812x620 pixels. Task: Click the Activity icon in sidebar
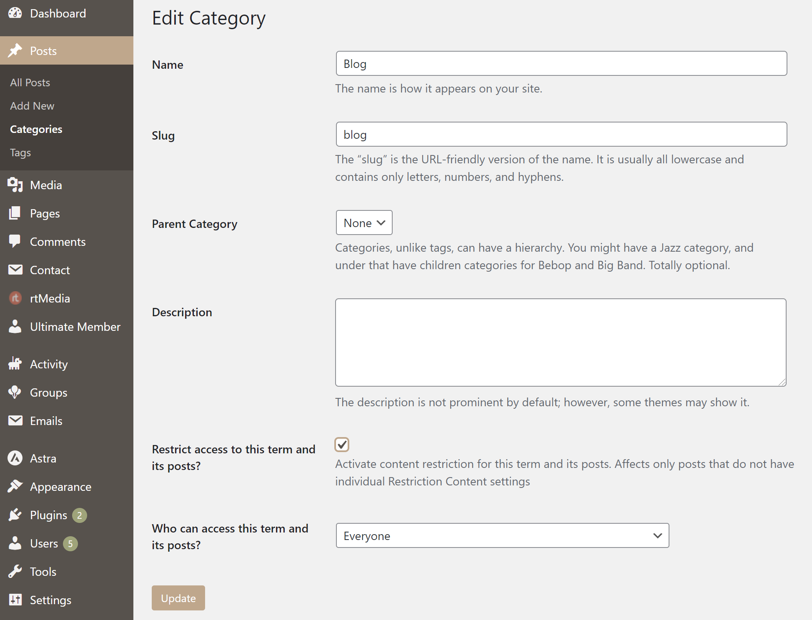click(15, 364)
